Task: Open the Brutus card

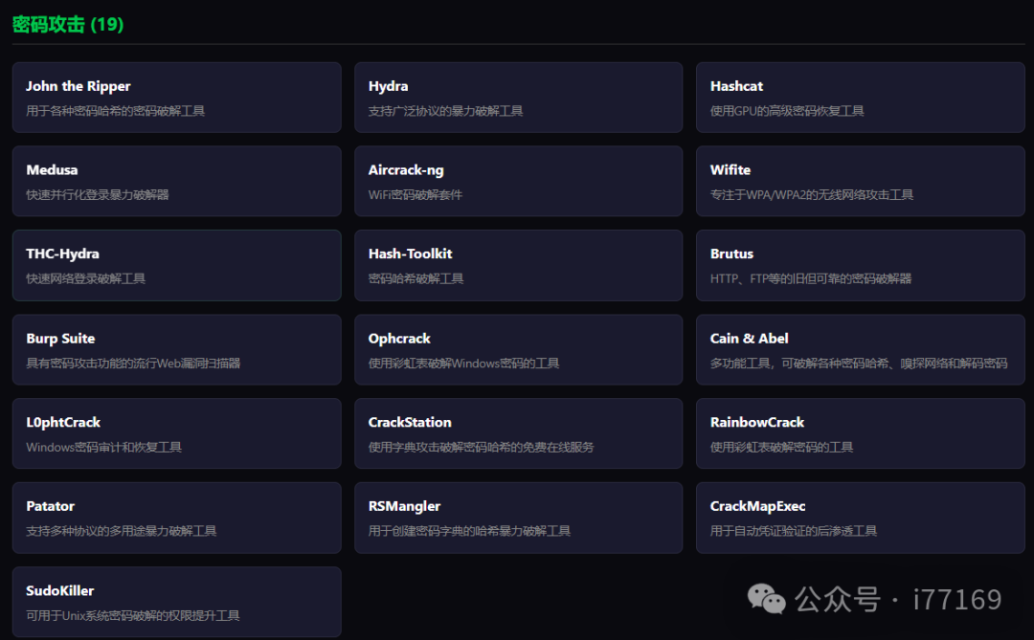Action: 861,266
